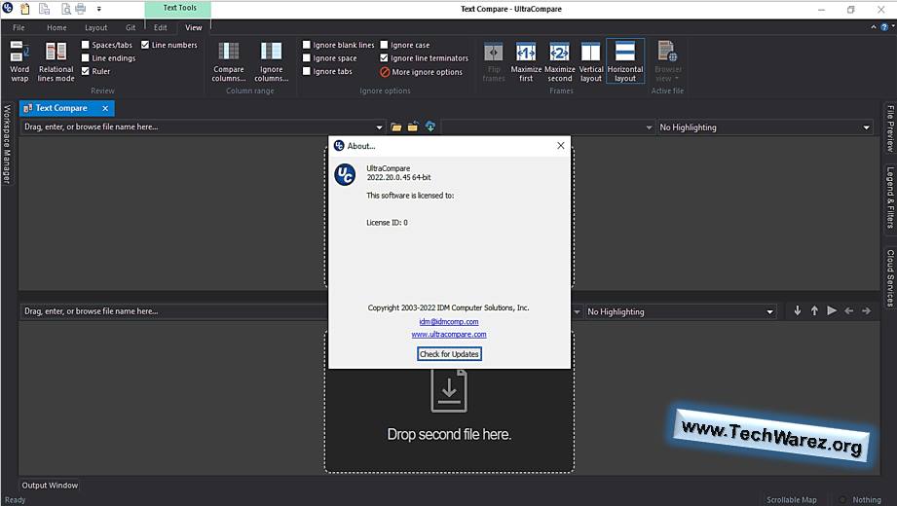Expand dropdown left of top No Highlighting
Image resolution: width=897 pixels, height=506 pixels.
click(649, 126)
